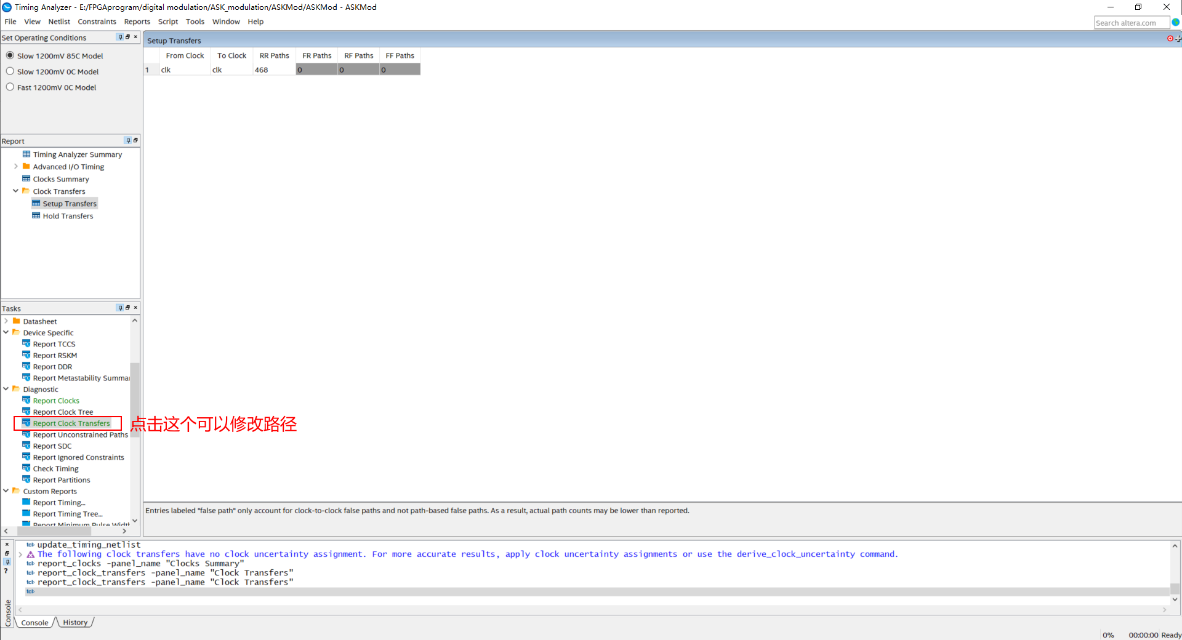
Task: Launch Report Clock Transfers
Action: (x=71, y=423)
